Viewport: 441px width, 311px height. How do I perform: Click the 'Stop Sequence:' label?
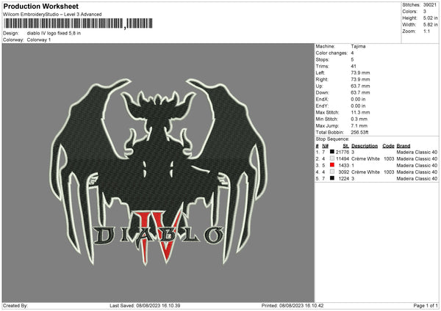332,139
